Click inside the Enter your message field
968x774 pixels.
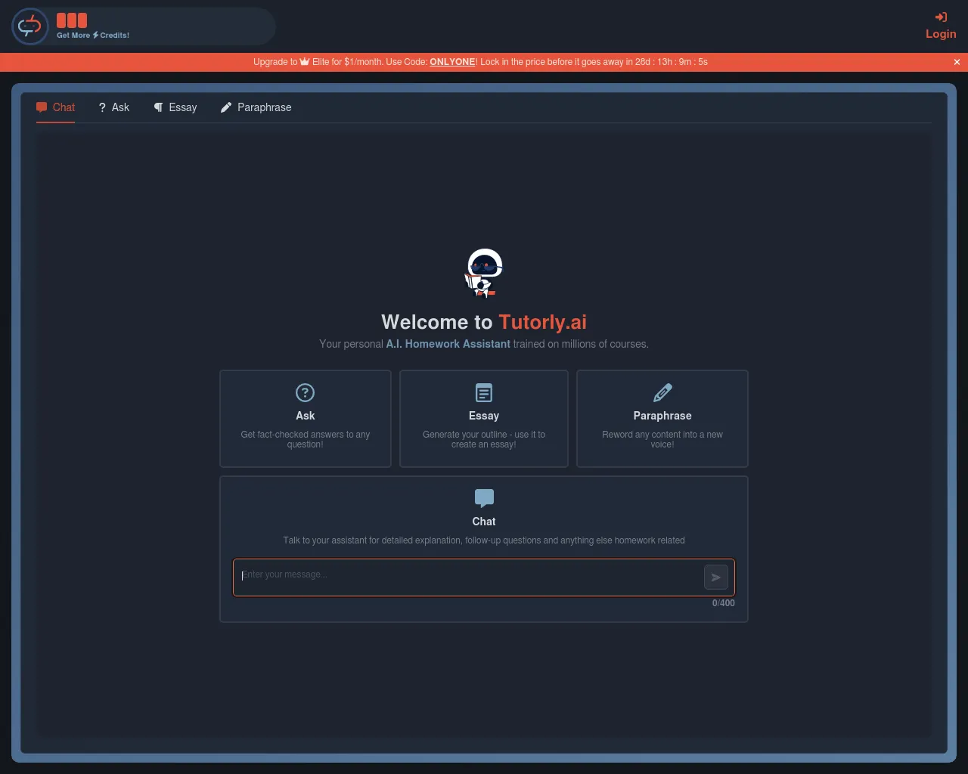(x=469, y=577)
